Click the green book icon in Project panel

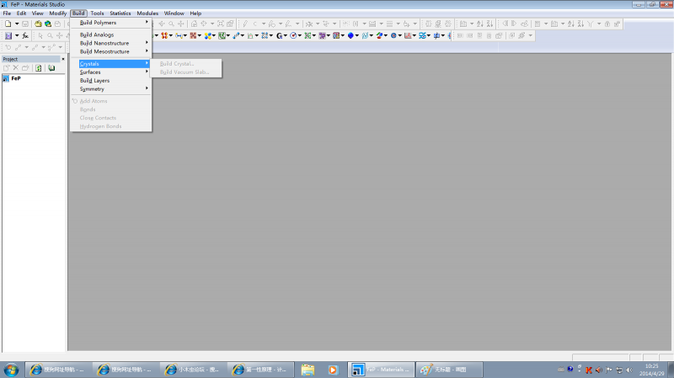(x=51, y=68)
